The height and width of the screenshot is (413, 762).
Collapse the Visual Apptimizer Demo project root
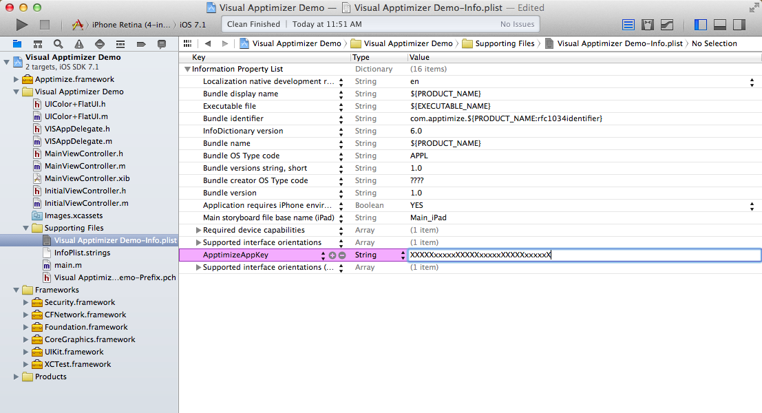click(6, 62)
